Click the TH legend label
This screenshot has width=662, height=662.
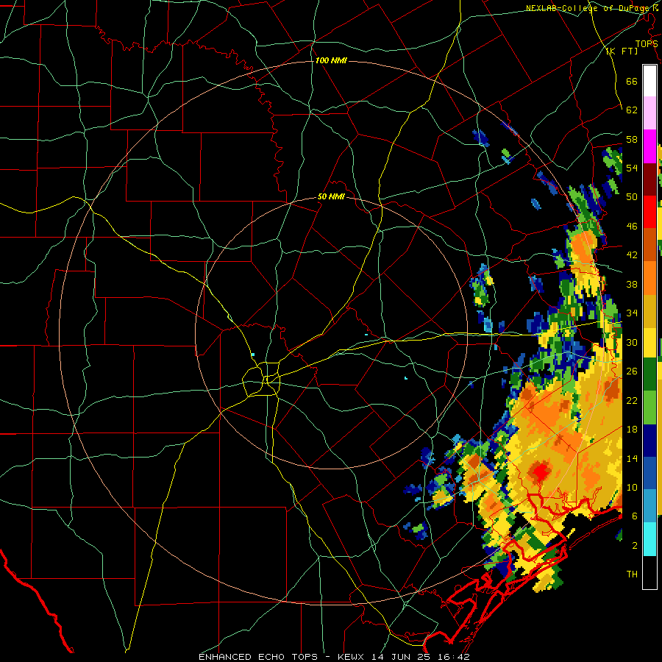click(632, 574)
